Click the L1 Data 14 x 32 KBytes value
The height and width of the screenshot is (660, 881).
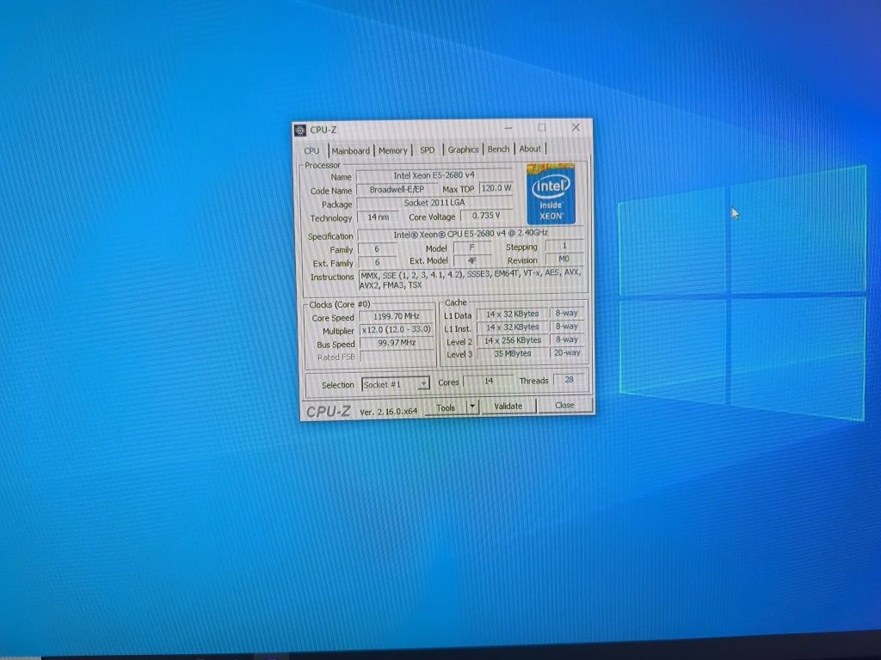click(x=513, y=314)
